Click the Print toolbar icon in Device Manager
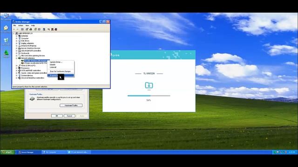The image size is (298, 167). (31, 29)
